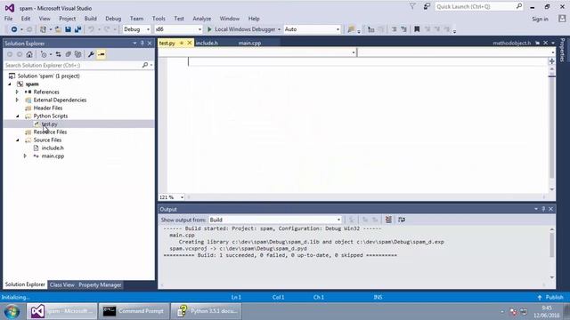Open the Team menu

(x=136, y=19)
